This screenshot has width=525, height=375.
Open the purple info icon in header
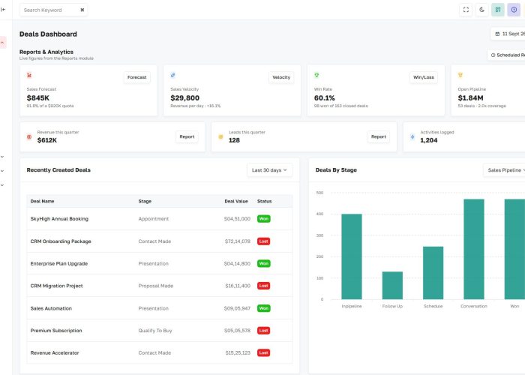click(514, 10)
